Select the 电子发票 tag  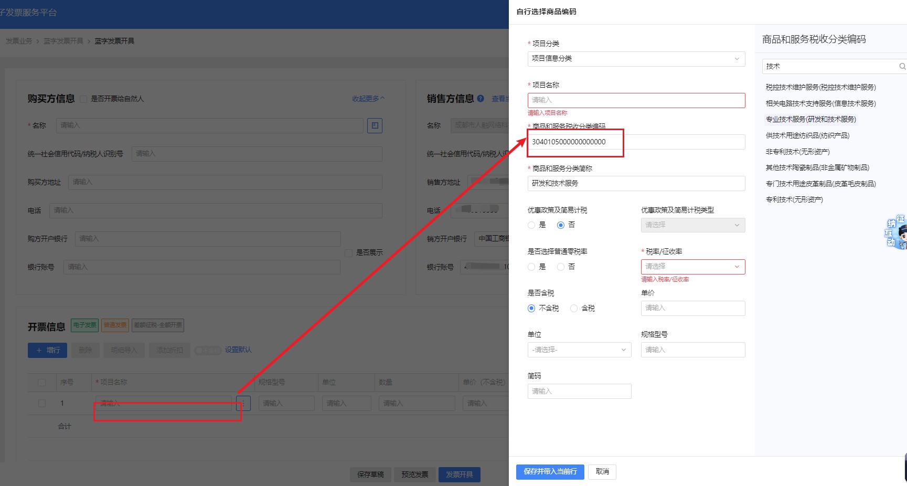[x=84, y=325]
